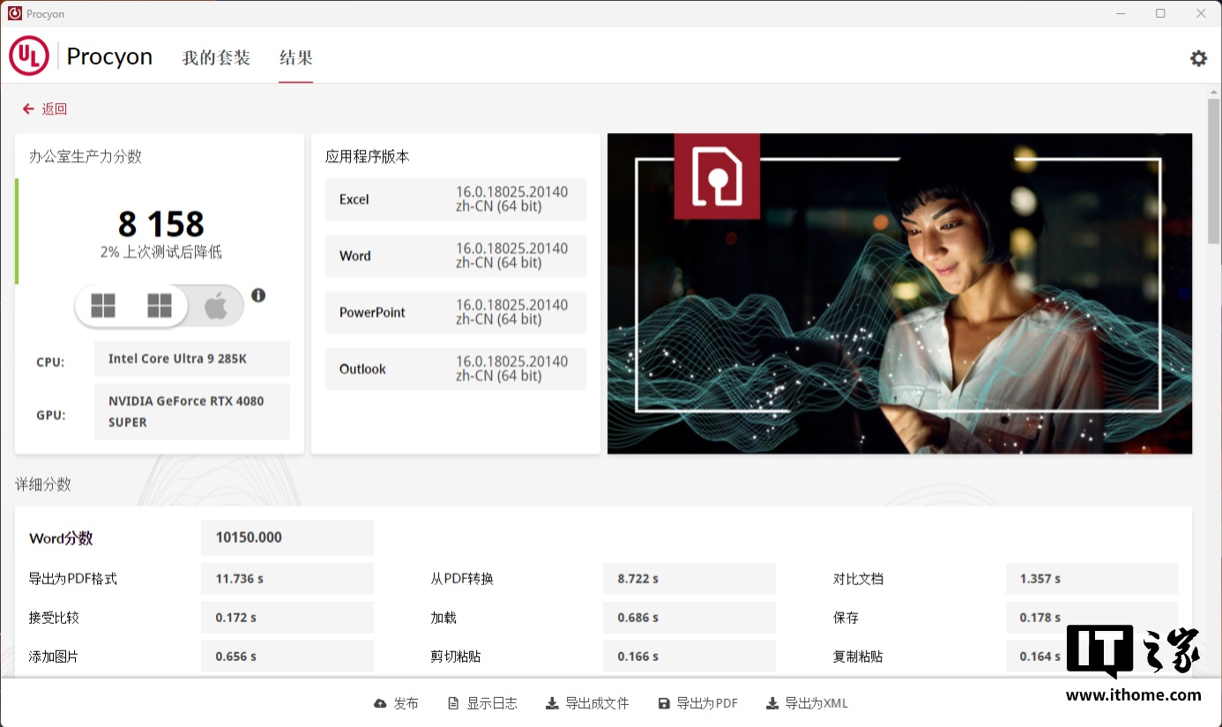Click the Procyon app icon in title bar
The height and width of the screenshot is (727, 1222).
(x=15, y=13)
